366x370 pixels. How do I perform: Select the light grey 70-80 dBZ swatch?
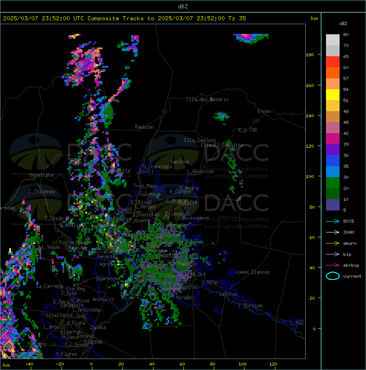tap(333, 40)
